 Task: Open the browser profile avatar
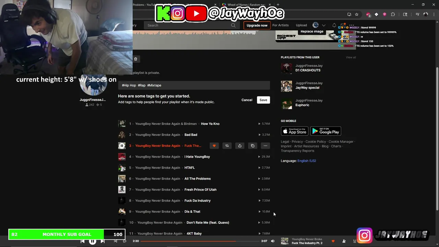click(426, 14)
